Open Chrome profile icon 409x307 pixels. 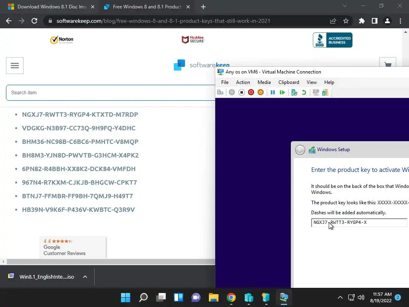point(387,21)
